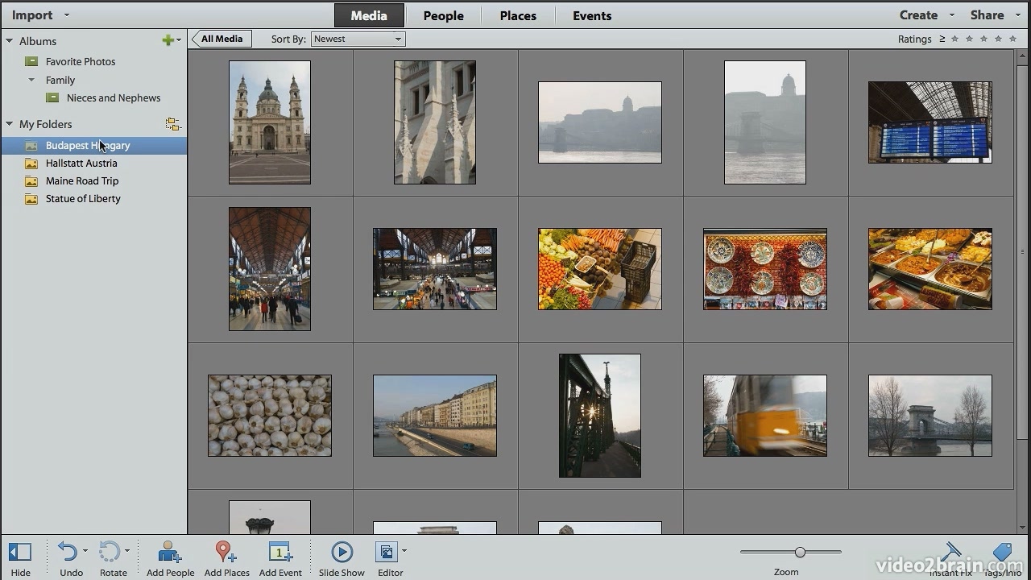This screenshot has height=580, width=1031.
Task: Open the Editor dropdown arrow
Action: click(x=404, y=551)
